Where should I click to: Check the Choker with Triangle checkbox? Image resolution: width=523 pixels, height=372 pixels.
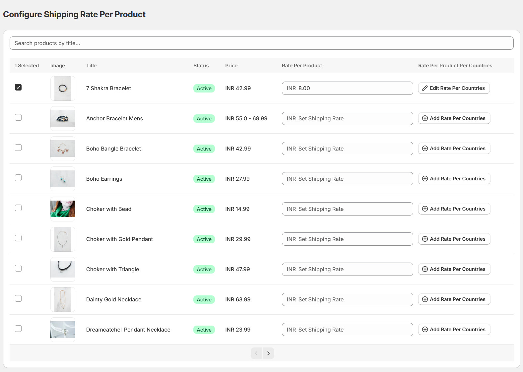(x=18, y=268)
